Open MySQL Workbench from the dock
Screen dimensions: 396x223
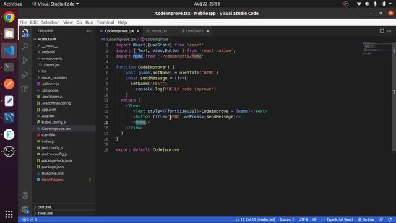click(9, 118)
